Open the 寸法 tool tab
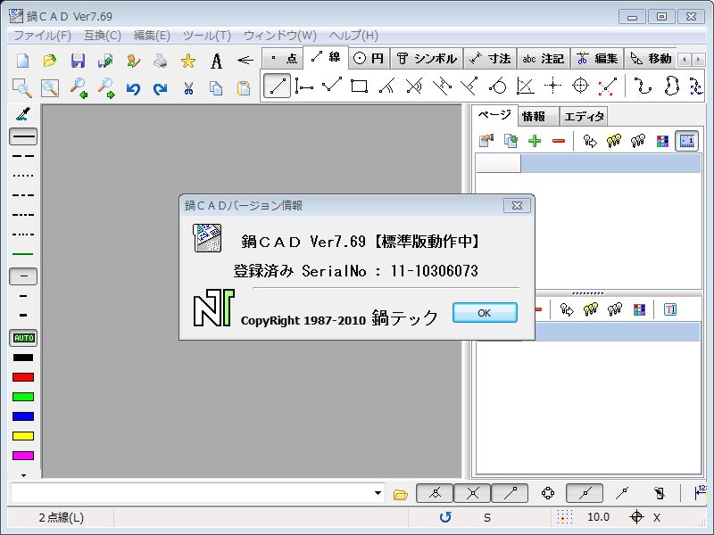 pyautogui.click(x=490, y=59)
